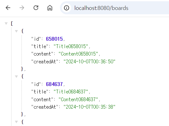Click the browser back arrow
The height and width of the screenshot is (126, 169).
click(x=8, y=8)
